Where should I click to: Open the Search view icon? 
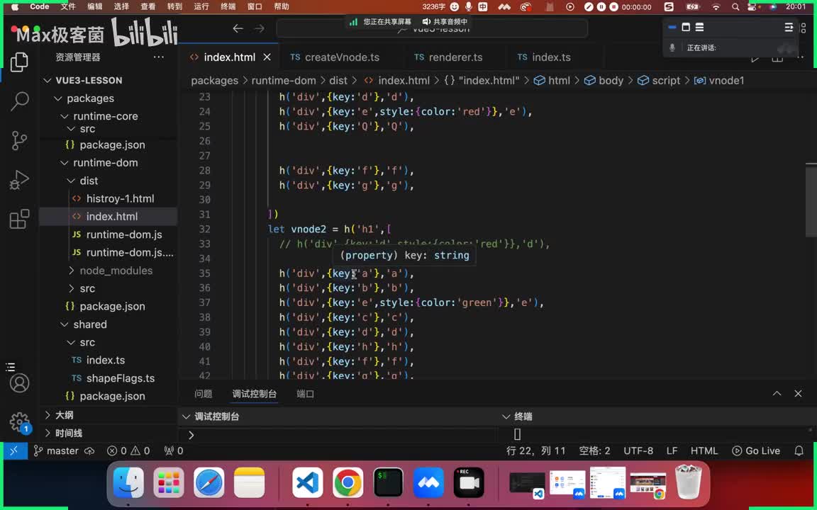tap(20, 101)
